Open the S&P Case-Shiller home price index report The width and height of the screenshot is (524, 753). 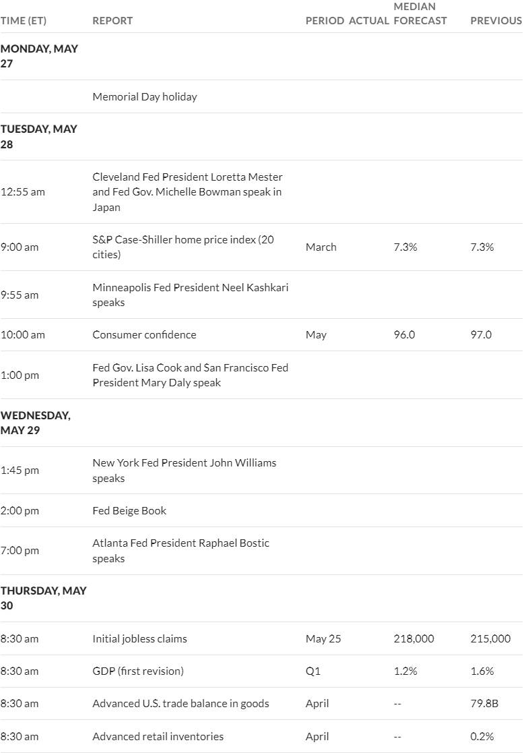[183, 247]
